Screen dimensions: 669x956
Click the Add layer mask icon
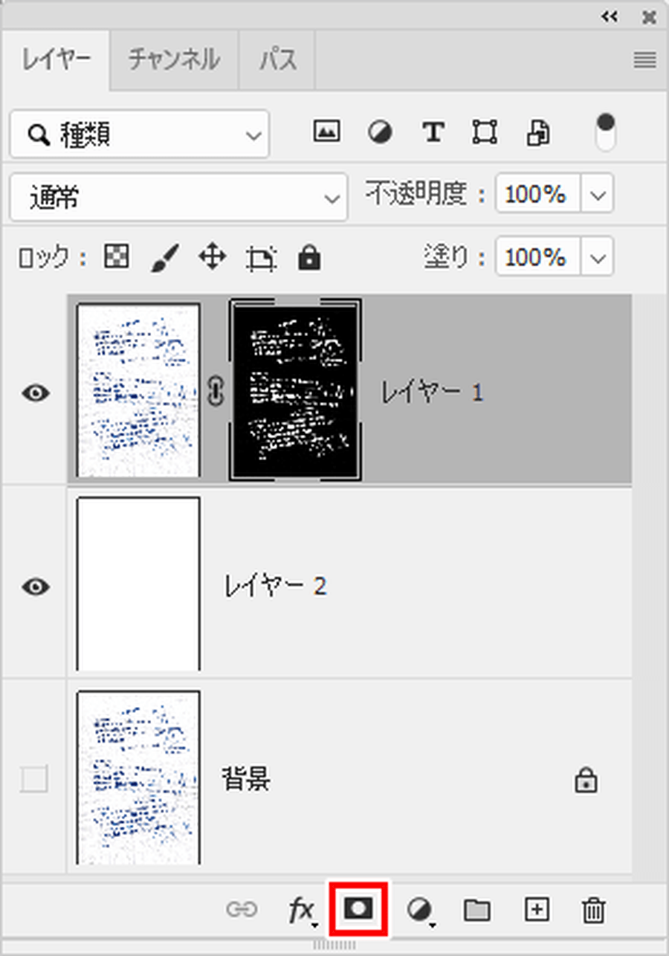click(359, 908)
